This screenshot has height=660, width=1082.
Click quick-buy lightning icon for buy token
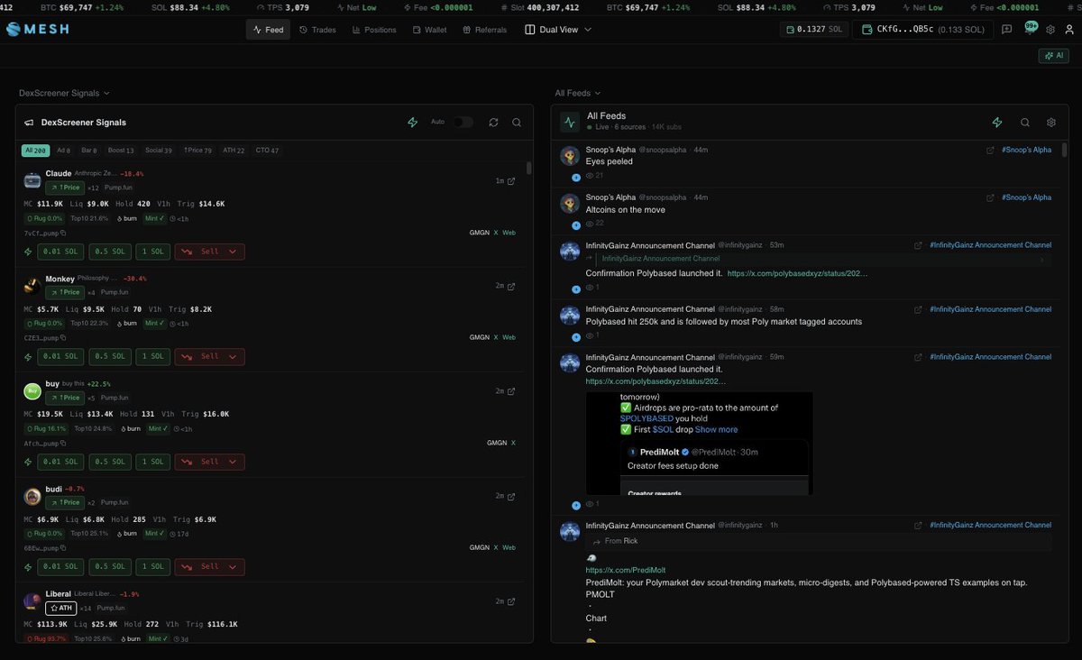29,462
